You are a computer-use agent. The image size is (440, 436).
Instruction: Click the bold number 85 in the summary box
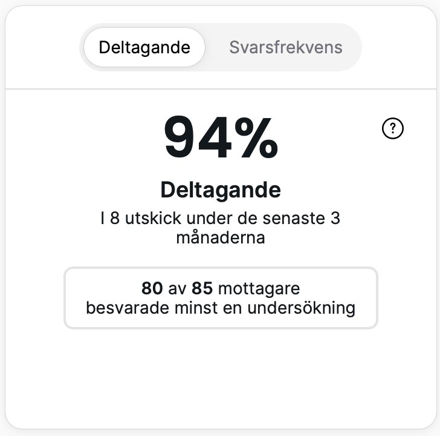202,288
